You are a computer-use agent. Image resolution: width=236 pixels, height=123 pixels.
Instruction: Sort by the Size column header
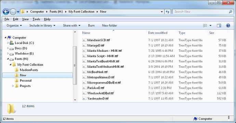coord(212,33)
